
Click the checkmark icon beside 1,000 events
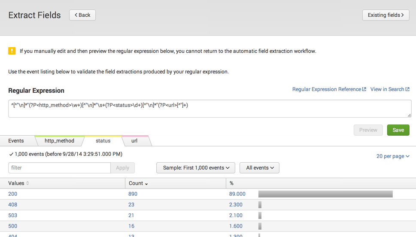pos(11,154)
